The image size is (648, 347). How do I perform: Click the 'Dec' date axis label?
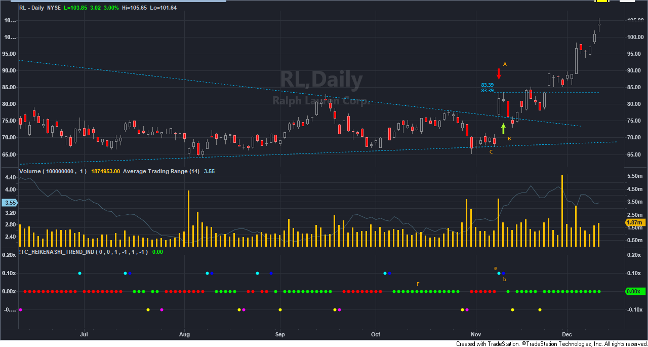click(x=568, y=334)
